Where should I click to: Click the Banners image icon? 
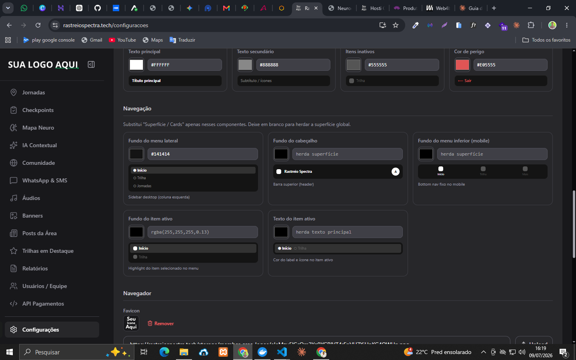pyautogui.click(x=14, y=216)
